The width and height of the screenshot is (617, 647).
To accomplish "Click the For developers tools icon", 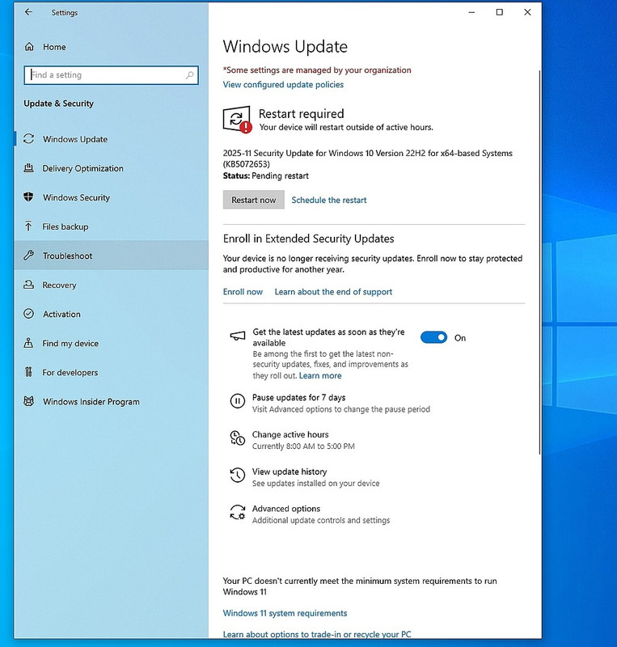I will pyautogui.click(x=28, y=372).
